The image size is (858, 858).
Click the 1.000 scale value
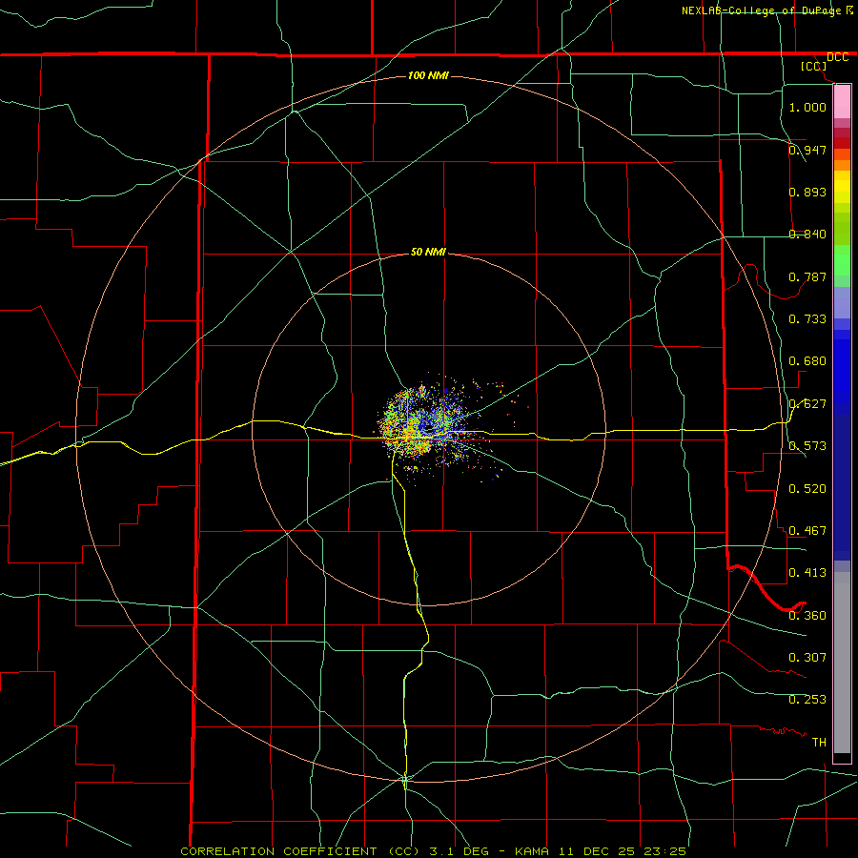click(x=807, y=107)
